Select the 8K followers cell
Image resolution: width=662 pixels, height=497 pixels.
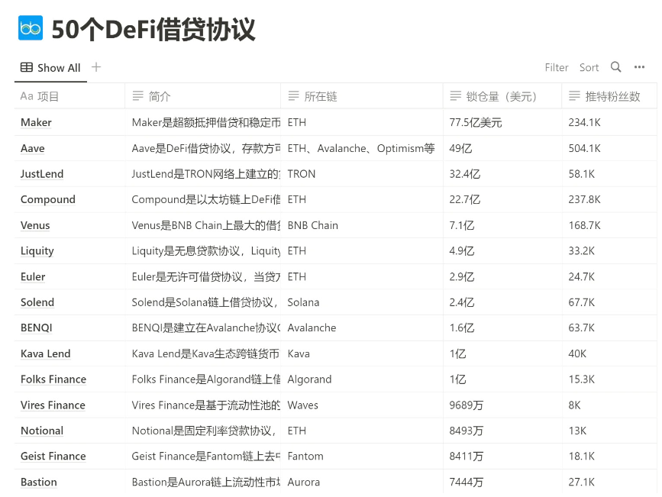[609, 405]
